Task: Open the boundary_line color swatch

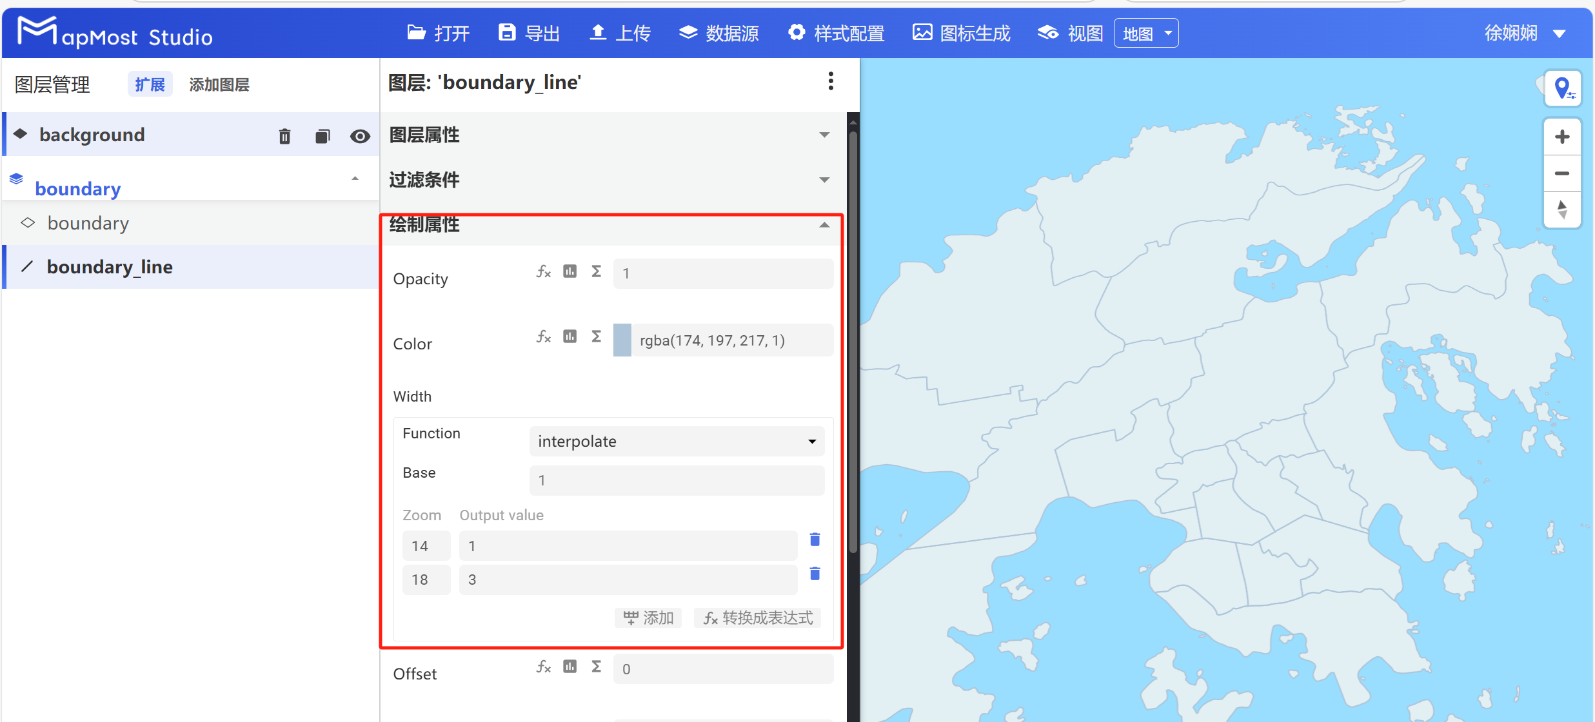Action: point(622,340)
